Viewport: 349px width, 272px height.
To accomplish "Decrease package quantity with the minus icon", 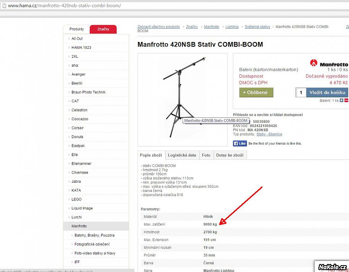I will tap(346, 101).
